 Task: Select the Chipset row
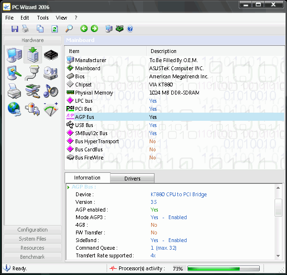(x=175, y=85)
